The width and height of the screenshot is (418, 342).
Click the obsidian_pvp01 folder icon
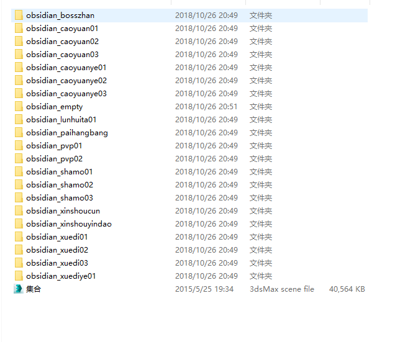pyautogui.click(x=19, y=146)
